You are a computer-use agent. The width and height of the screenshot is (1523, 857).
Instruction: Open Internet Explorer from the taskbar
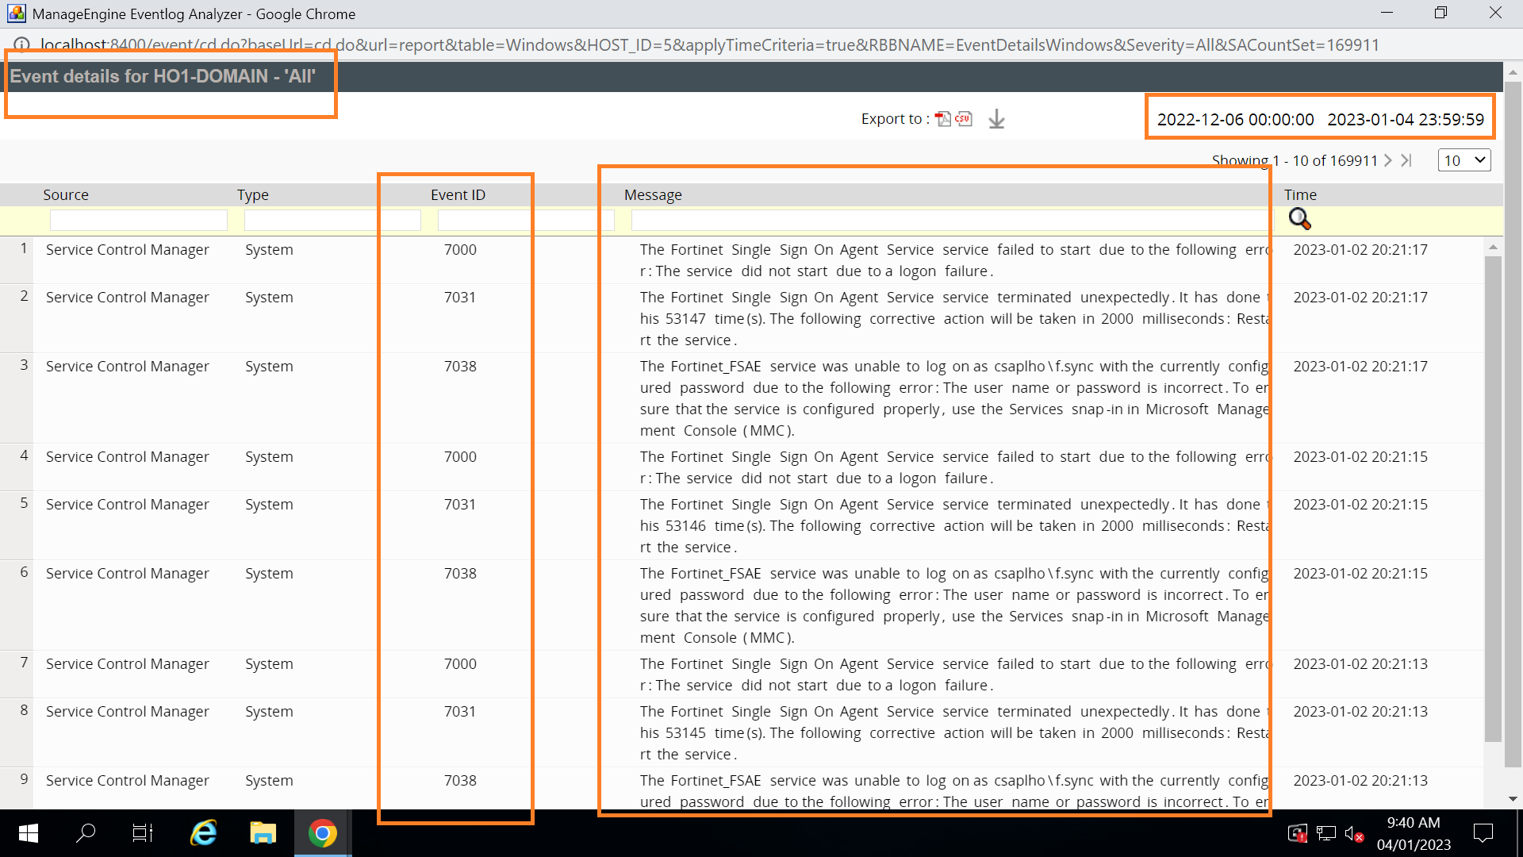[204, 833]
